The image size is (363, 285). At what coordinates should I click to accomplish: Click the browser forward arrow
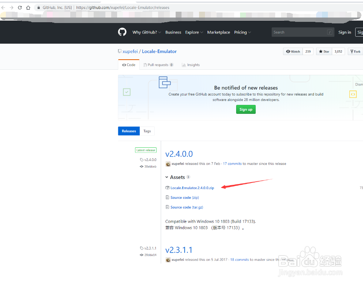12,8
